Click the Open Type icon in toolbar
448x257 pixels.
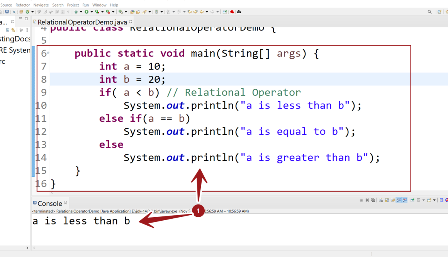pyautogui.click(x=132, y=12)
